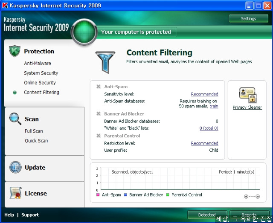Open the Support link

(x=30, y=215)
